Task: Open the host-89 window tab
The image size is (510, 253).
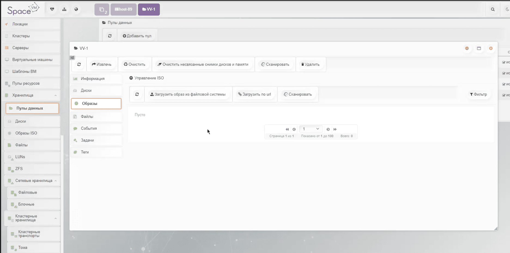Action: tap(123, 9)
